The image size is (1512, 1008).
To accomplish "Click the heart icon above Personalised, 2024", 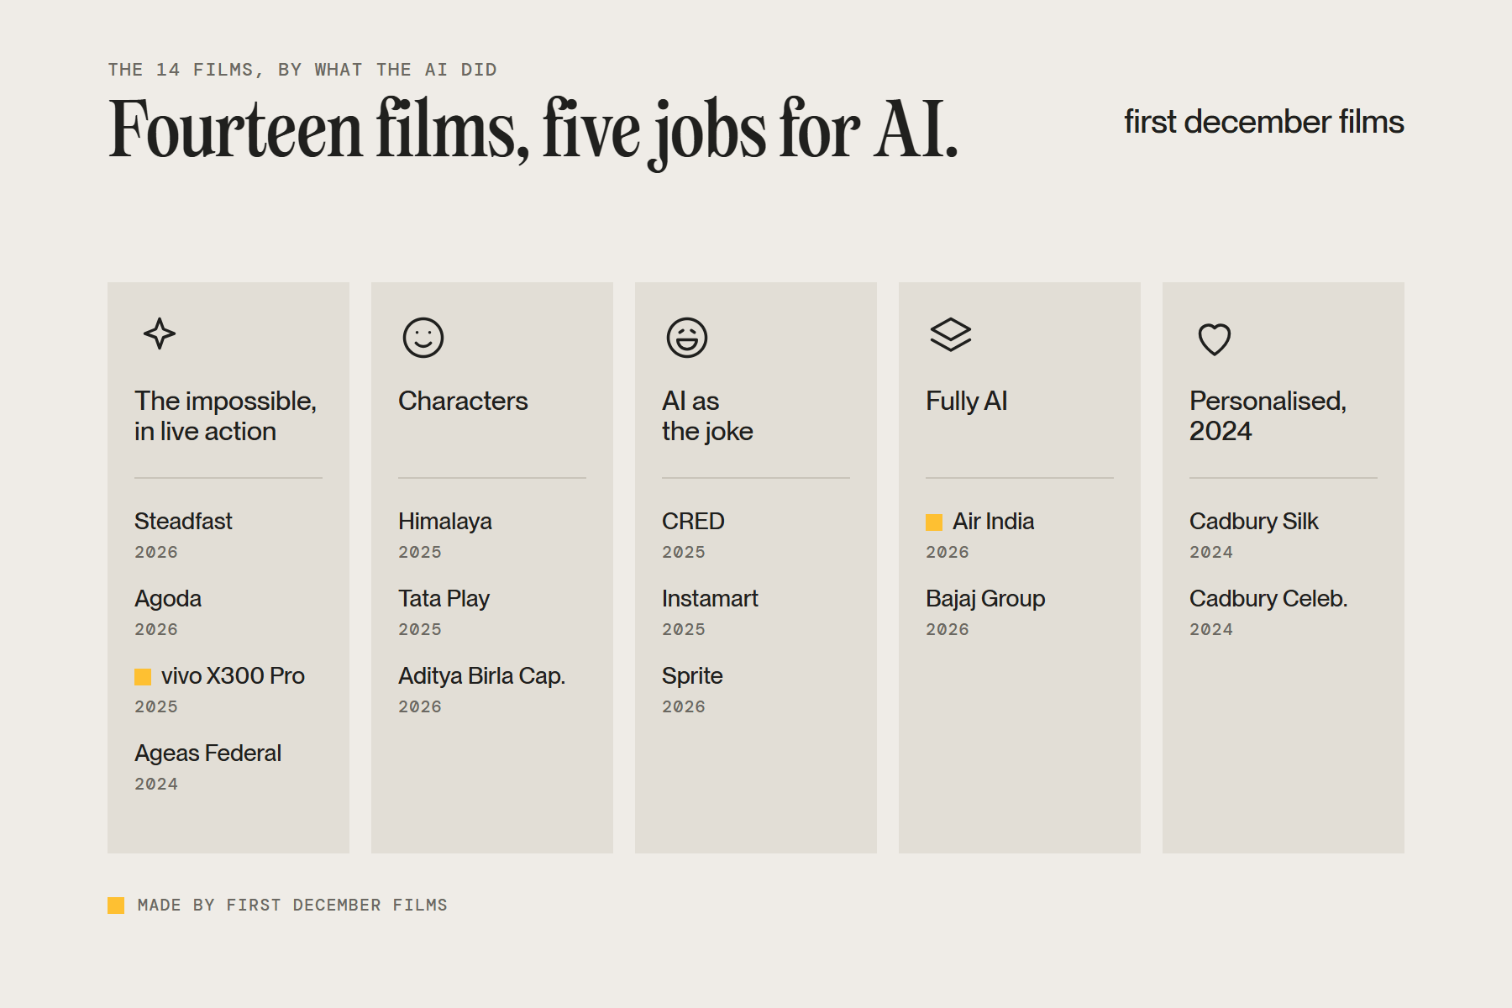I will (x=1215, y=339).
